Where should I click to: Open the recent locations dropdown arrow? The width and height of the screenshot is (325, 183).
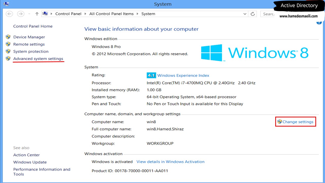click(29, 14)
